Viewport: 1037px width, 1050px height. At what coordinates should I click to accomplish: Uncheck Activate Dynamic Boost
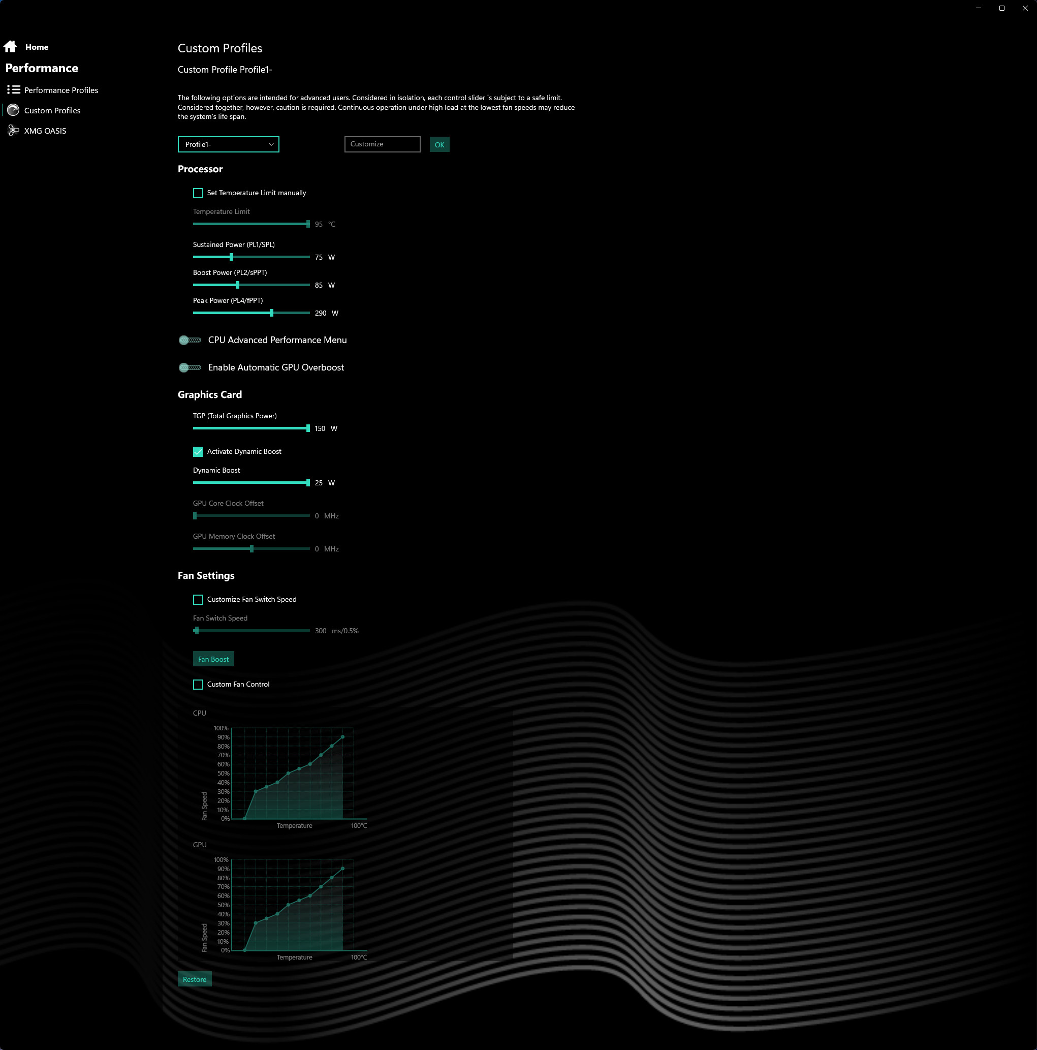pos(198,452)
